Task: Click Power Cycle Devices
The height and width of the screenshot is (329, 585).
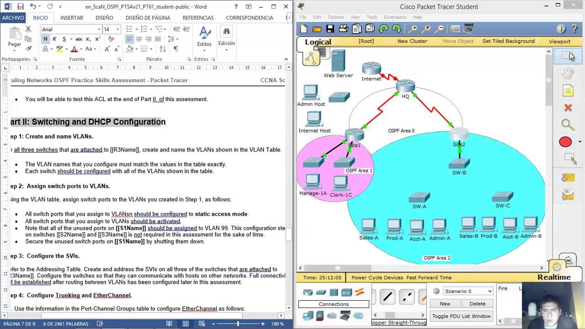Action: click(x=377, y=277)
